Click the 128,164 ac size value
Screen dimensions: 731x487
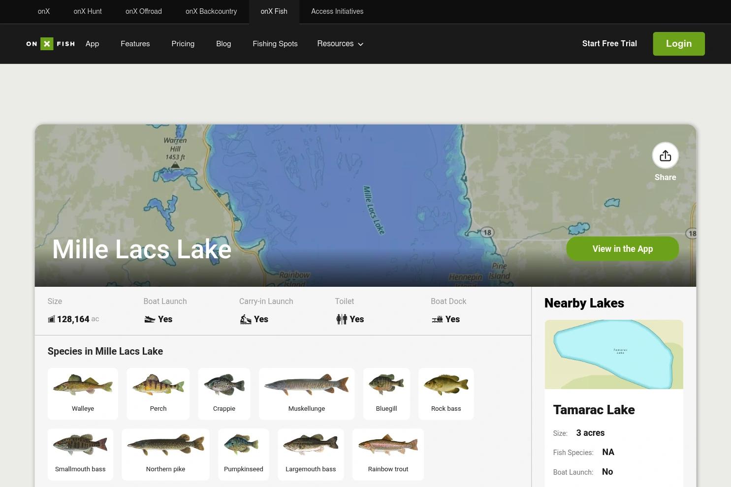(78, 319)
